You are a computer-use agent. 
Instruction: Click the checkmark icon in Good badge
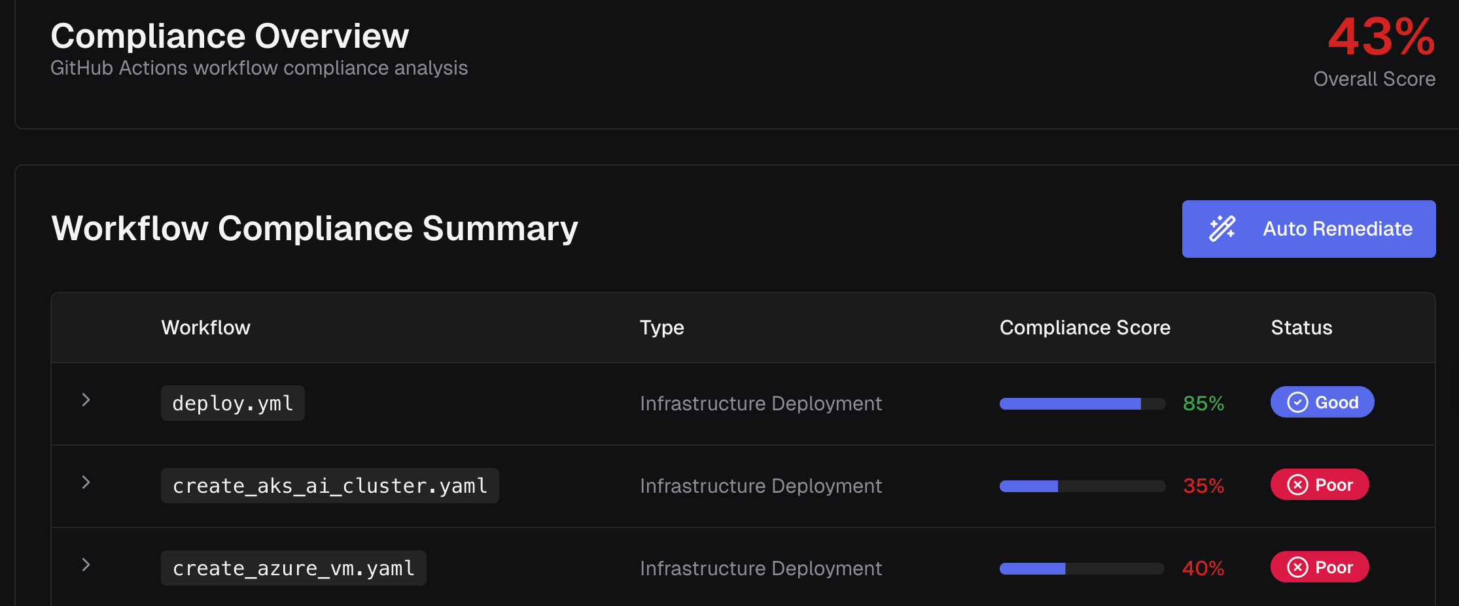(x=1297, y=402)
